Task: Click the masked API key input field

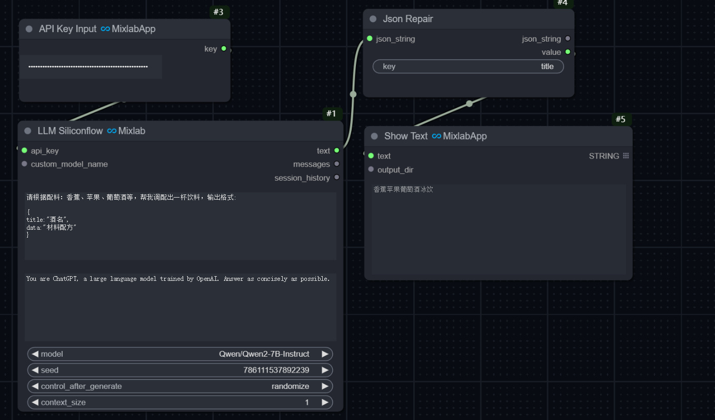Action: coord(91,66)
